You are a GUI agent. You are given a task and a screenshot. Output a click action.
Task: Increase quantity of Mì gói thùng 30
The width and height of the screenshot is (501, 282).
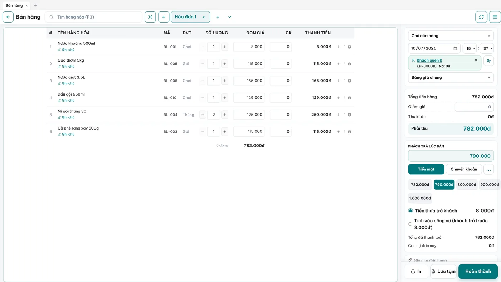[225, 115]
